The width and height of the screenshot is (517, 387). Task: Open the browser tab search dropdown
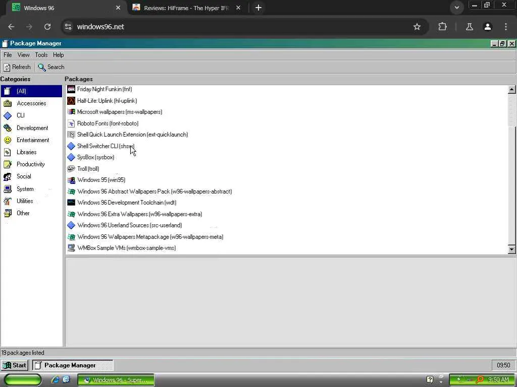click(456, 8)
